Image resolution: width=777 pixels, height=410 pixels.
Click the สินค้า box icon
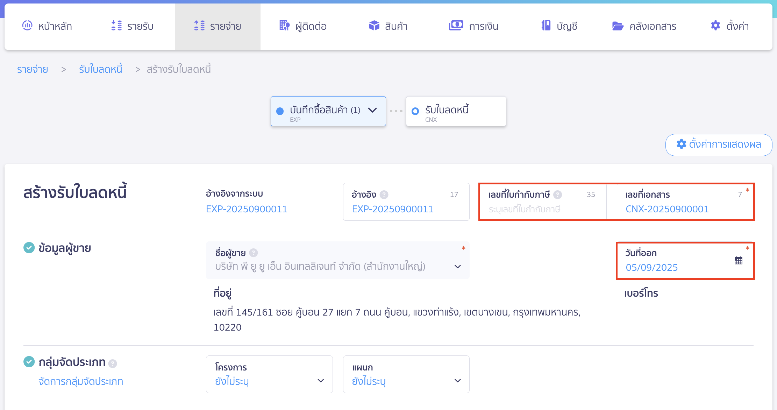374,26
